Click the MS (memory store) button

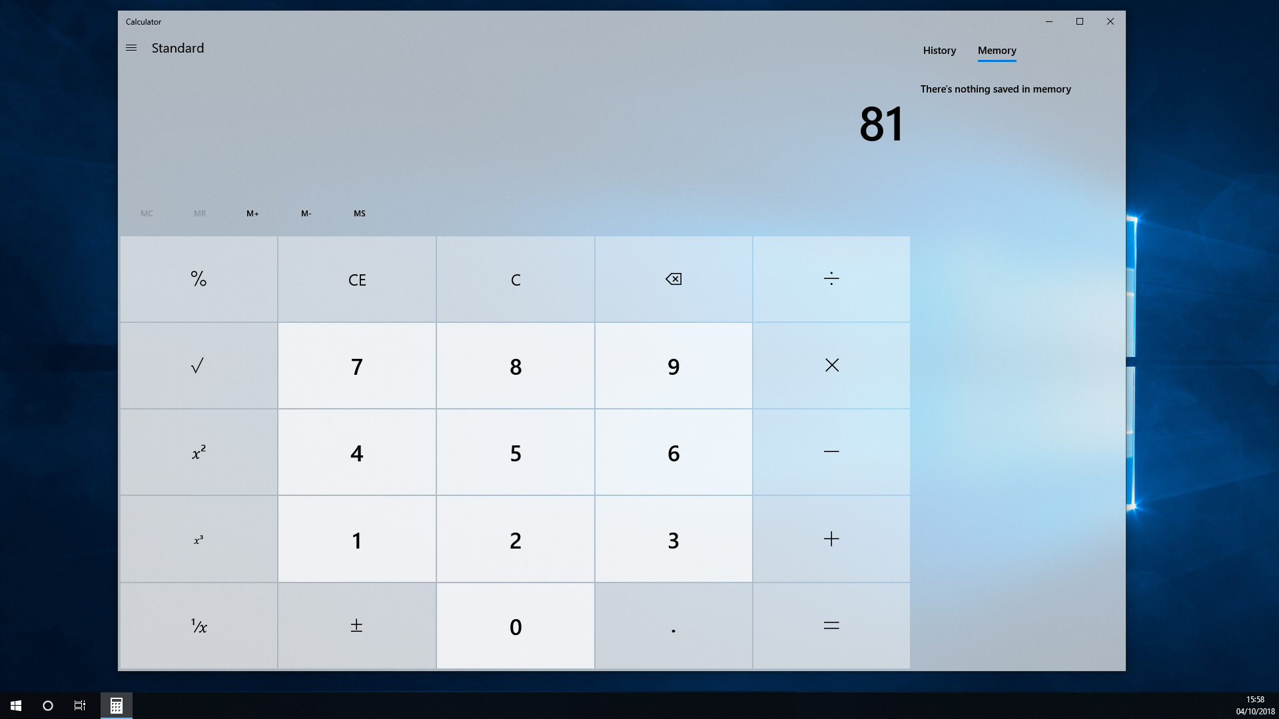tap(359, 213)
